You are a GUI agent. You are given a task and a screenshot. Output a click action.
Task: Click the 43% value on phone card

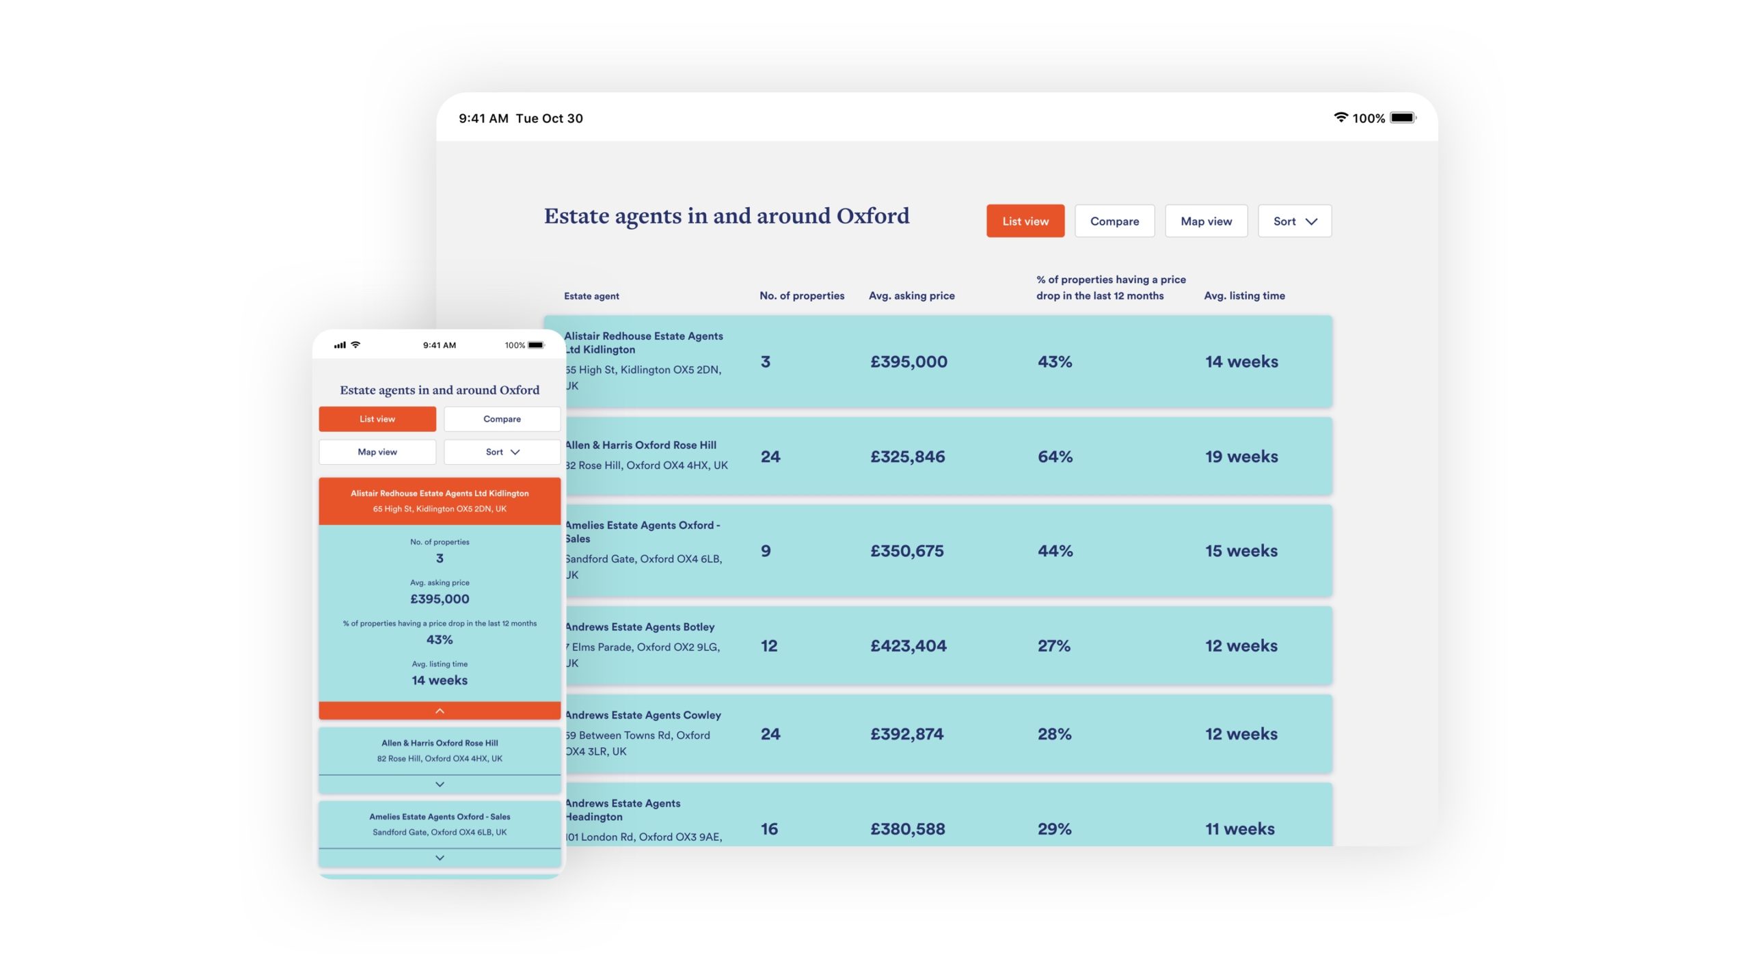click(440, 640)
